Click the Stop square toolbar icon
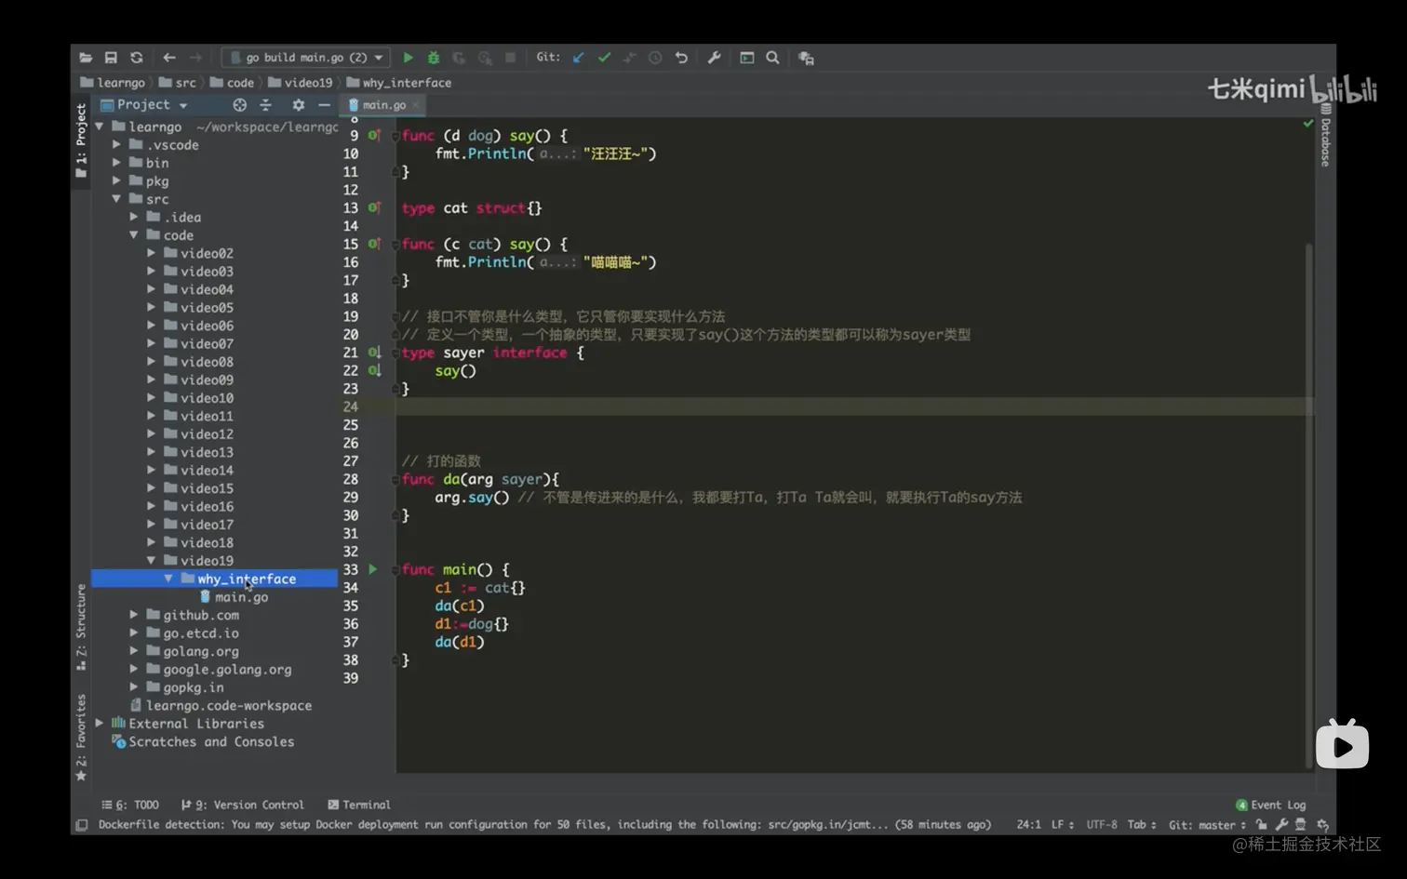1407x879 pixels. [x=510, y=58]
